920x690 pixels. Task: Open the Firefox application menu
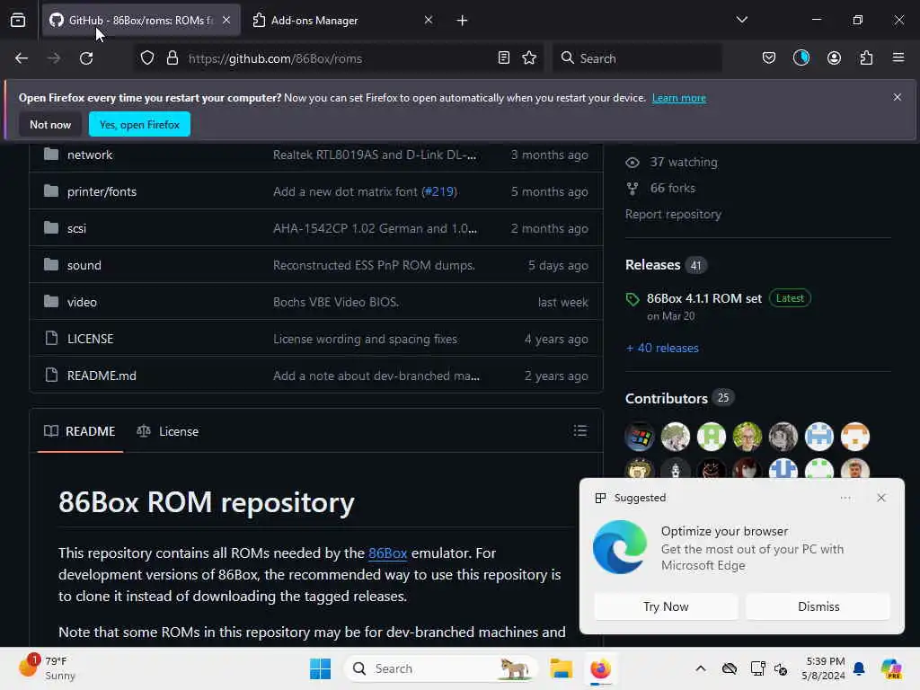click(x=898, y=58)
